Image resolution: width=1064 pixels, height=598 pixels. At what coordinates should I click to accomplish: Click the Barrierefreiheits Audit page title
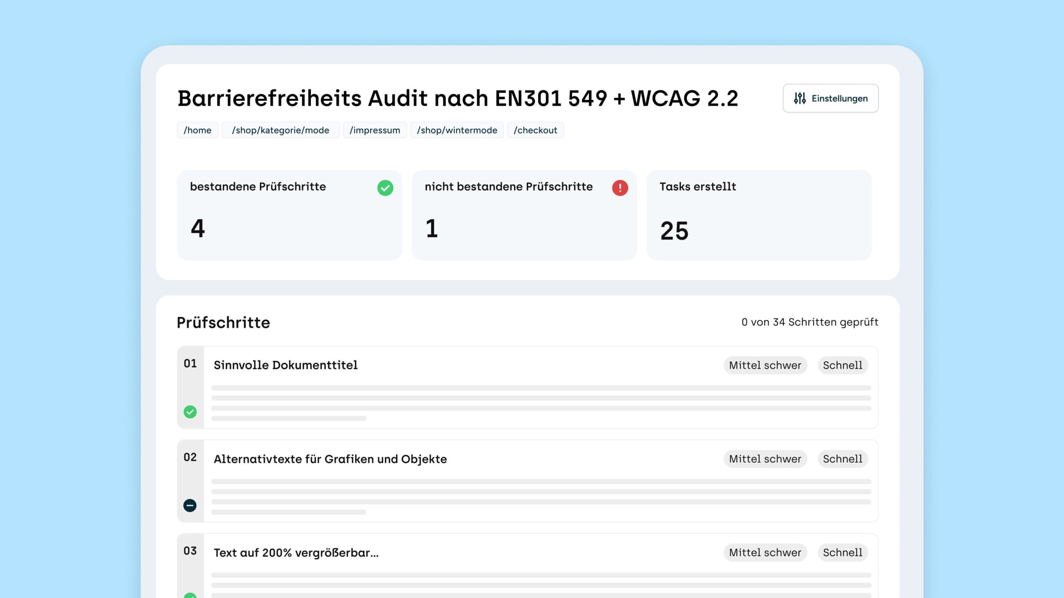click(x=458, y=98)
